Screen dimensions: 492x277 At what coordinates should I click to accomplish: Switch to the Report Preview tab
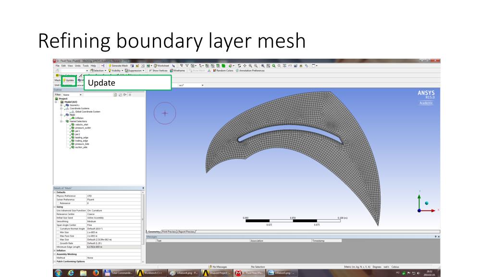tap(186, 232)
